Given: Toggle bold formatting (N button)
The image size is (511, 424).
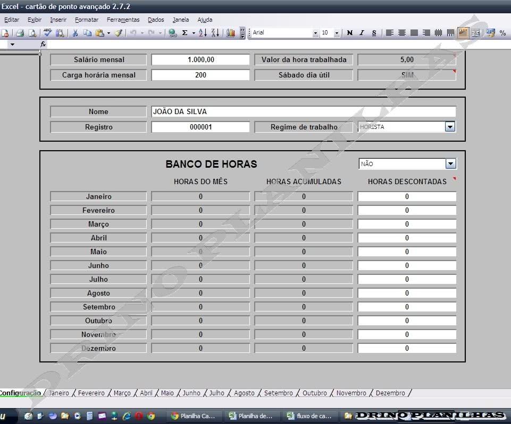Looking at the screenshot, I should (349, 33).
